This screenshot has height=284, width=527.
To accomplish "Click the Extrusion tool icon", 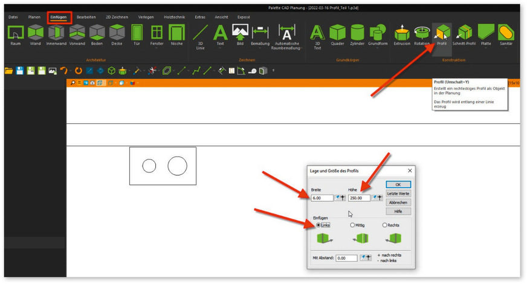I will click(x=401, y=35).
